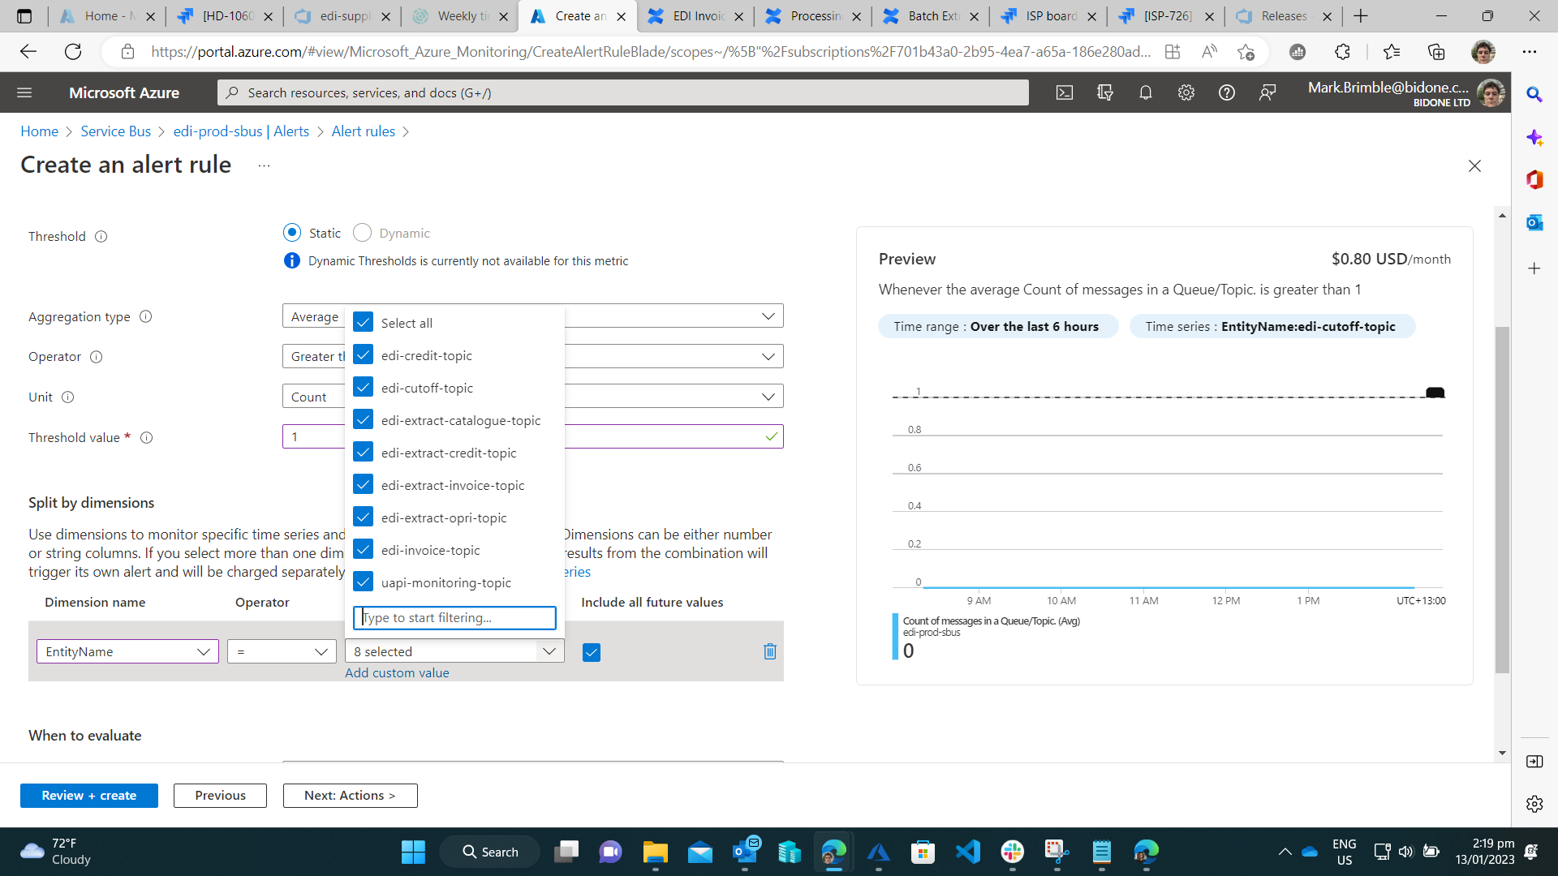Open new browser tab
This screenshot has width=1558, height=876.
point(1361,16)
